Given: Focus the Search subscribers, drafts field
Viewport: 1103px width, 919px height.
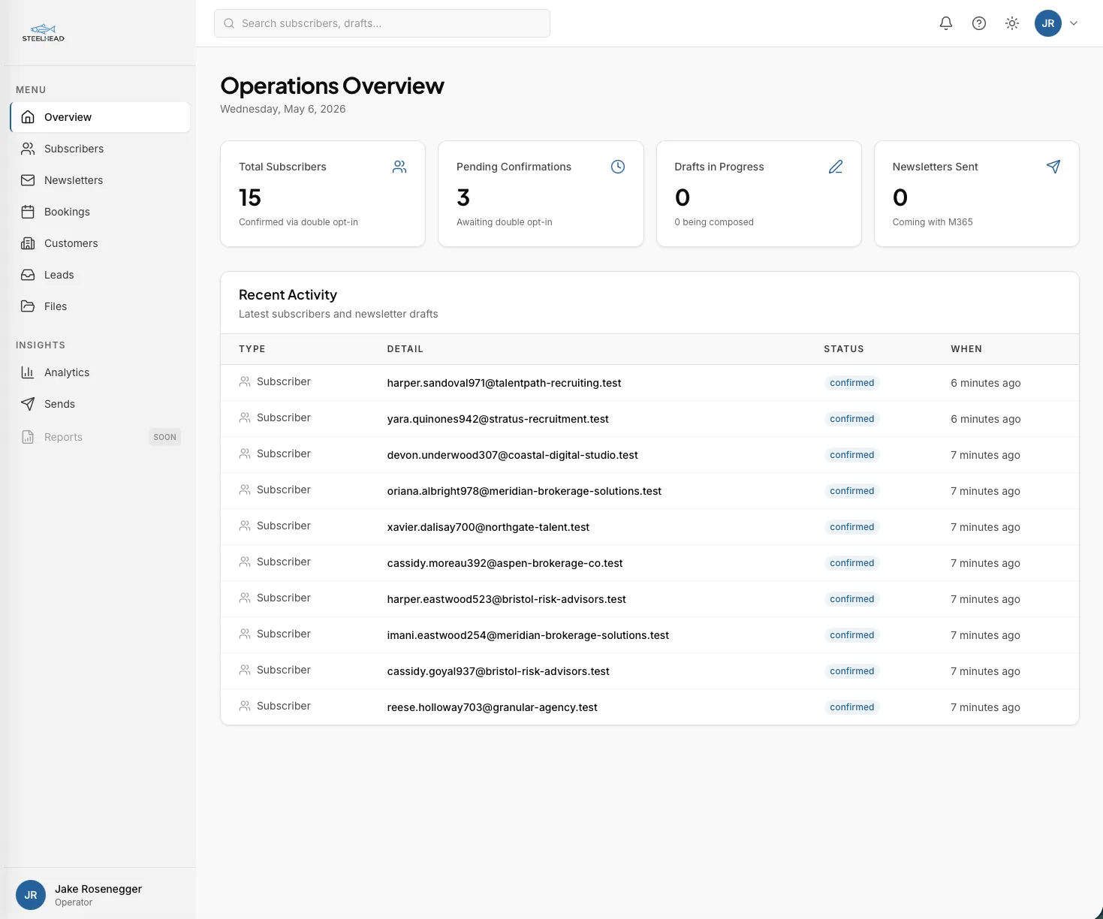Looking at the screenshot, I should click(382, 23).
